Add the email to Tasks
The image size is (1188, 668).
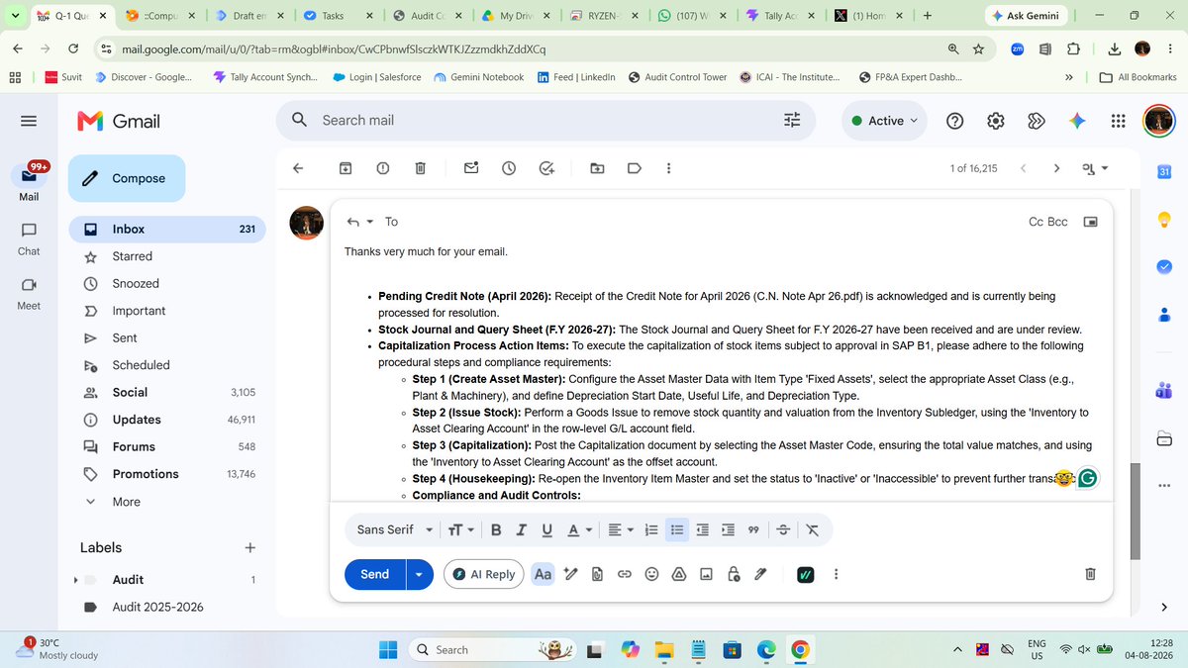[546, 168]
